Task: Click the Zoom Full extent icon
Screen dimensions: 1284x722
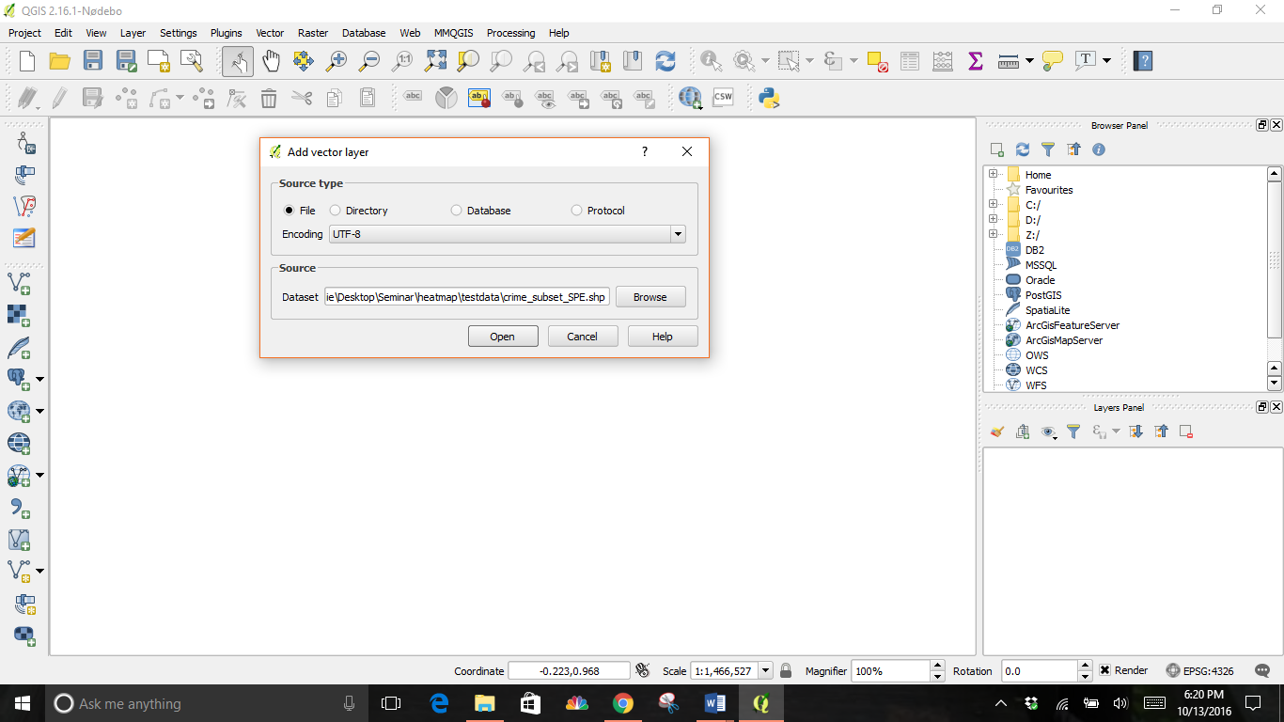Action: click(435, 61)
